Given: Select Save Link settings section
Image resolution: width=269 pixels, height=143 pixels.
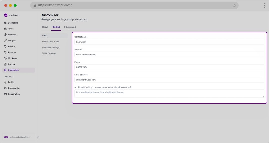Looking at the screenshot, I should (x=50, y=47).
